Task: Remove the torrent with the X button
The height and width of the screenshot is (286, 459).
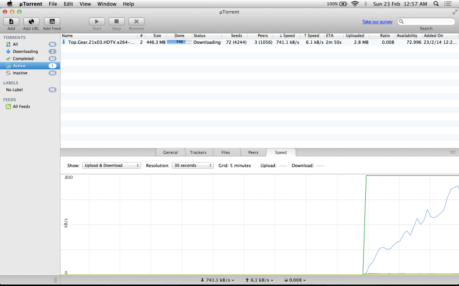Action: [136, 21]
